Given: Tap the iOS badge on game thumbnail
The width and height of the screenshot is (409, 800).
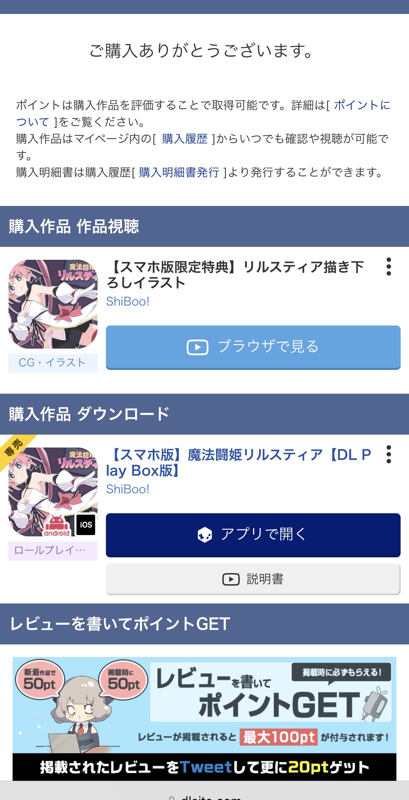Looking at the screenshot, I should [x=86, y=525].
